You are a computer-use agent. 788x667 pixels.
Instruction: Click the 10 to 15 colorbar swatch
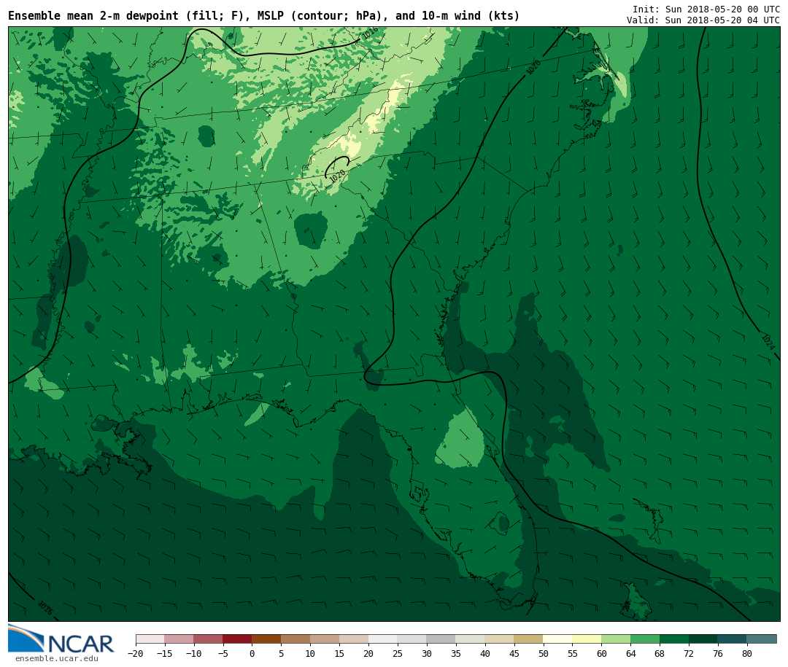325,639
